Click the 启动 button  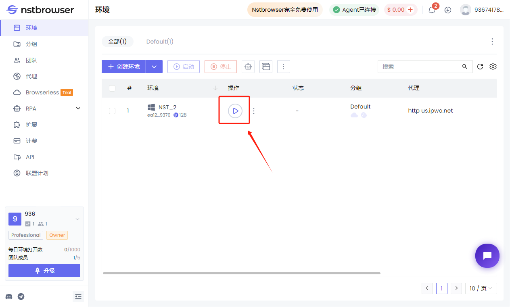pyautogui.click(x=184, y=67)
